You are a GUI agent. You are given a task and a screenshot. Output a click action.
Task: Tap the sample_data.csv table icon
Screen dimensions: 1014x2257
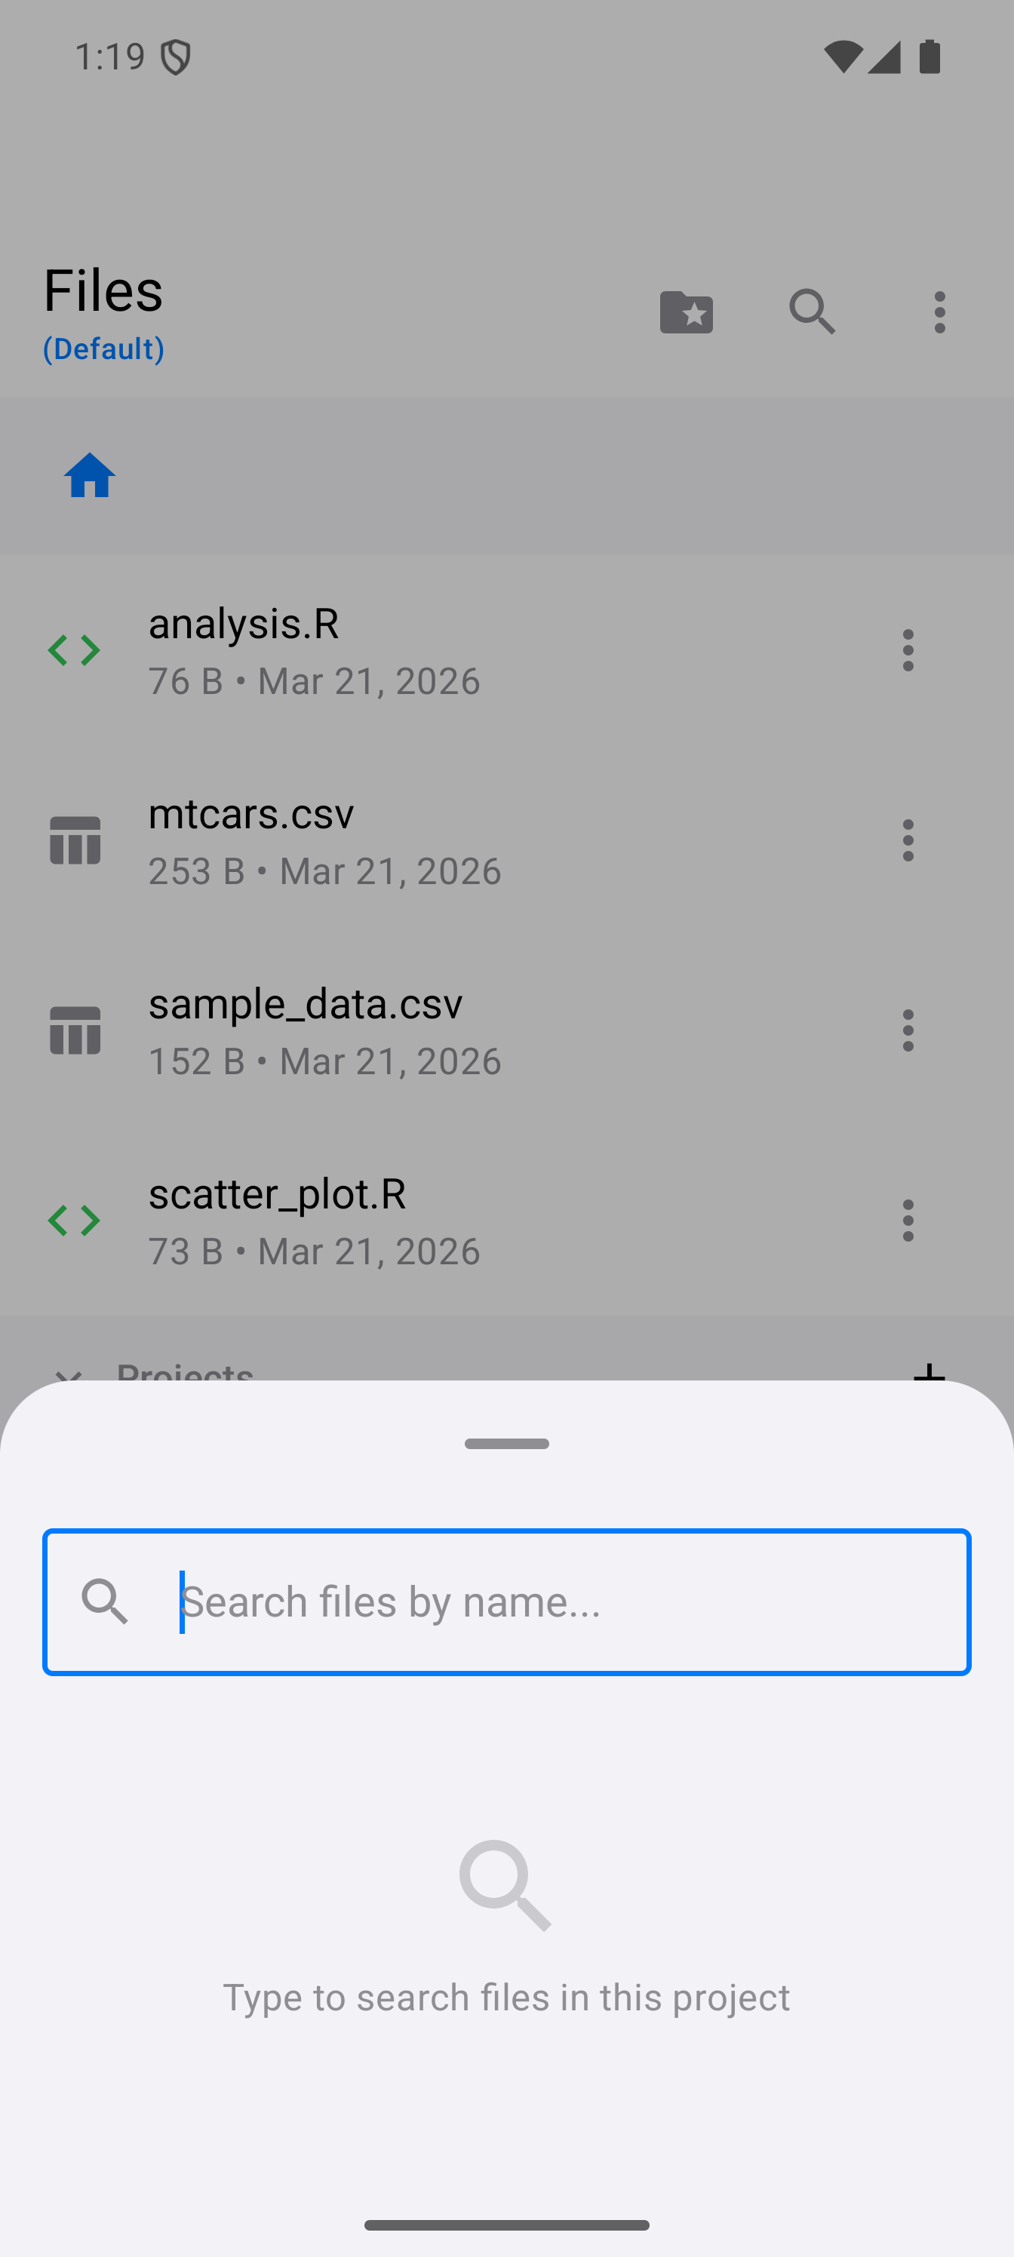[x=75, y=1030]
